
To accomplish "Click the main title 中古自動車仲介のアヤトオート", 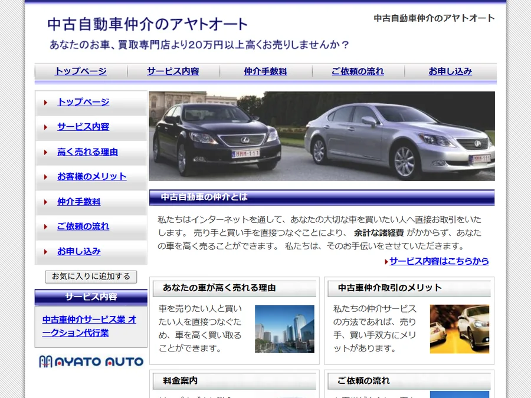I will click(147, 24).
